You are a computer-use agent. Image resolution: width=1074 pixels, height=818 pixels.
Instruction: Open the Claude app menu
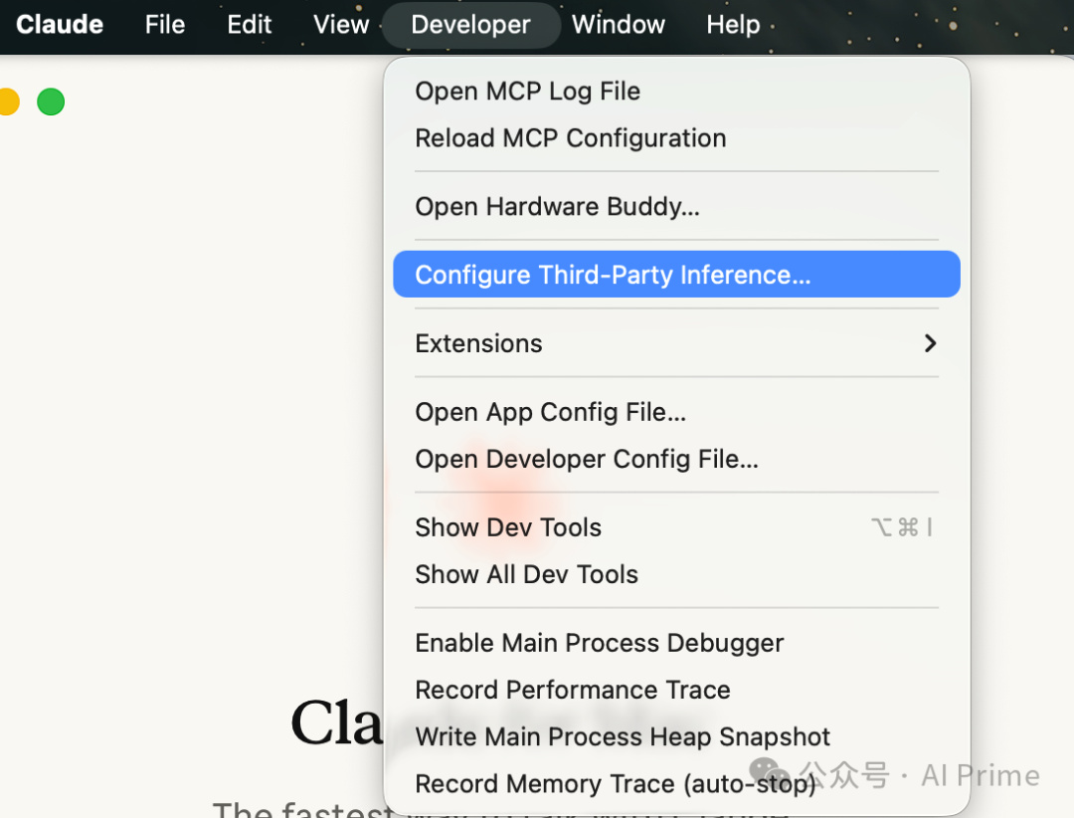(60, 25)
